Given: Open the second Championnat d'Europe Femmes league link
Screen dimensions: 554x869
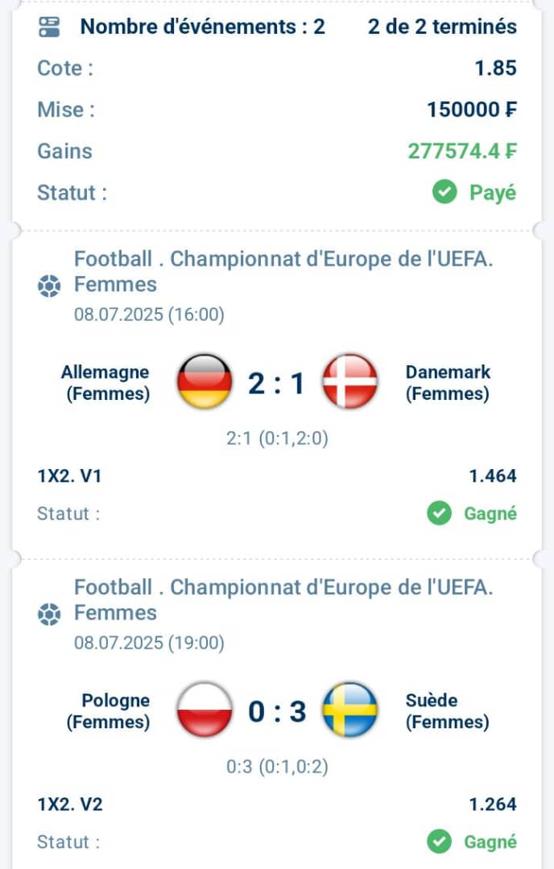Looking at the screenshot, I should [x=283, y=599].
